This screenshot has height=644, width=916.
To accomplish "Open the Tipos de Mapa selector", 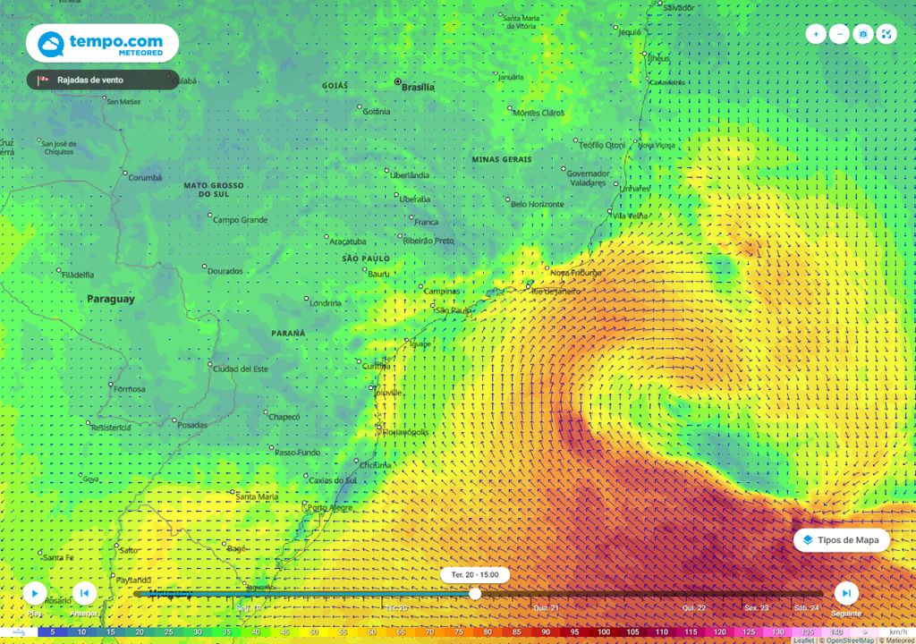I will coord(841,540).
